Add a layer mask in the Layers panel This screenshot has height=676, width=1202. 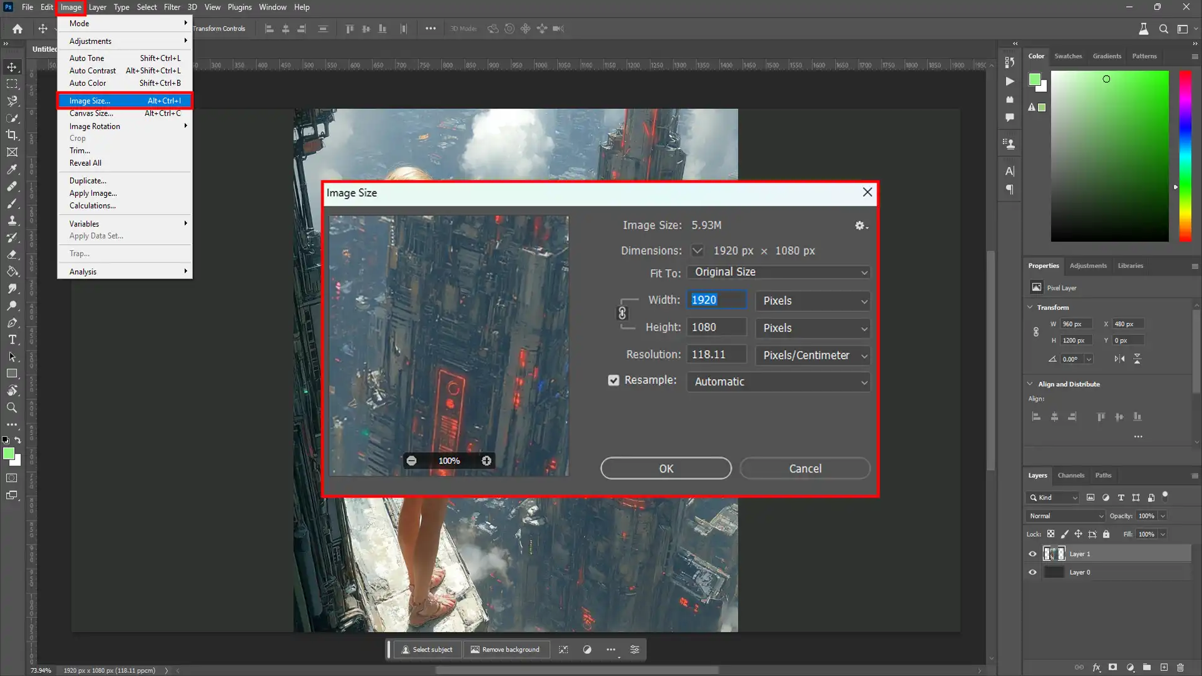click(x=1114, y=667)
